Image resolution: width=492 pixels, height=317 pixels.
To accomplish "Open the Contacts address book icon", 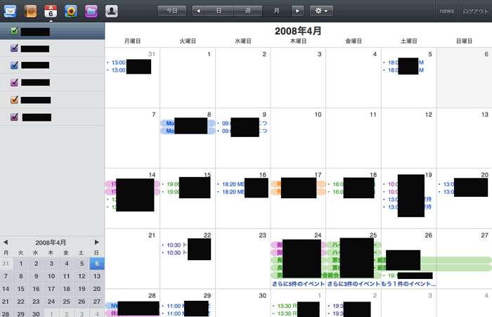I will (30, 11).
